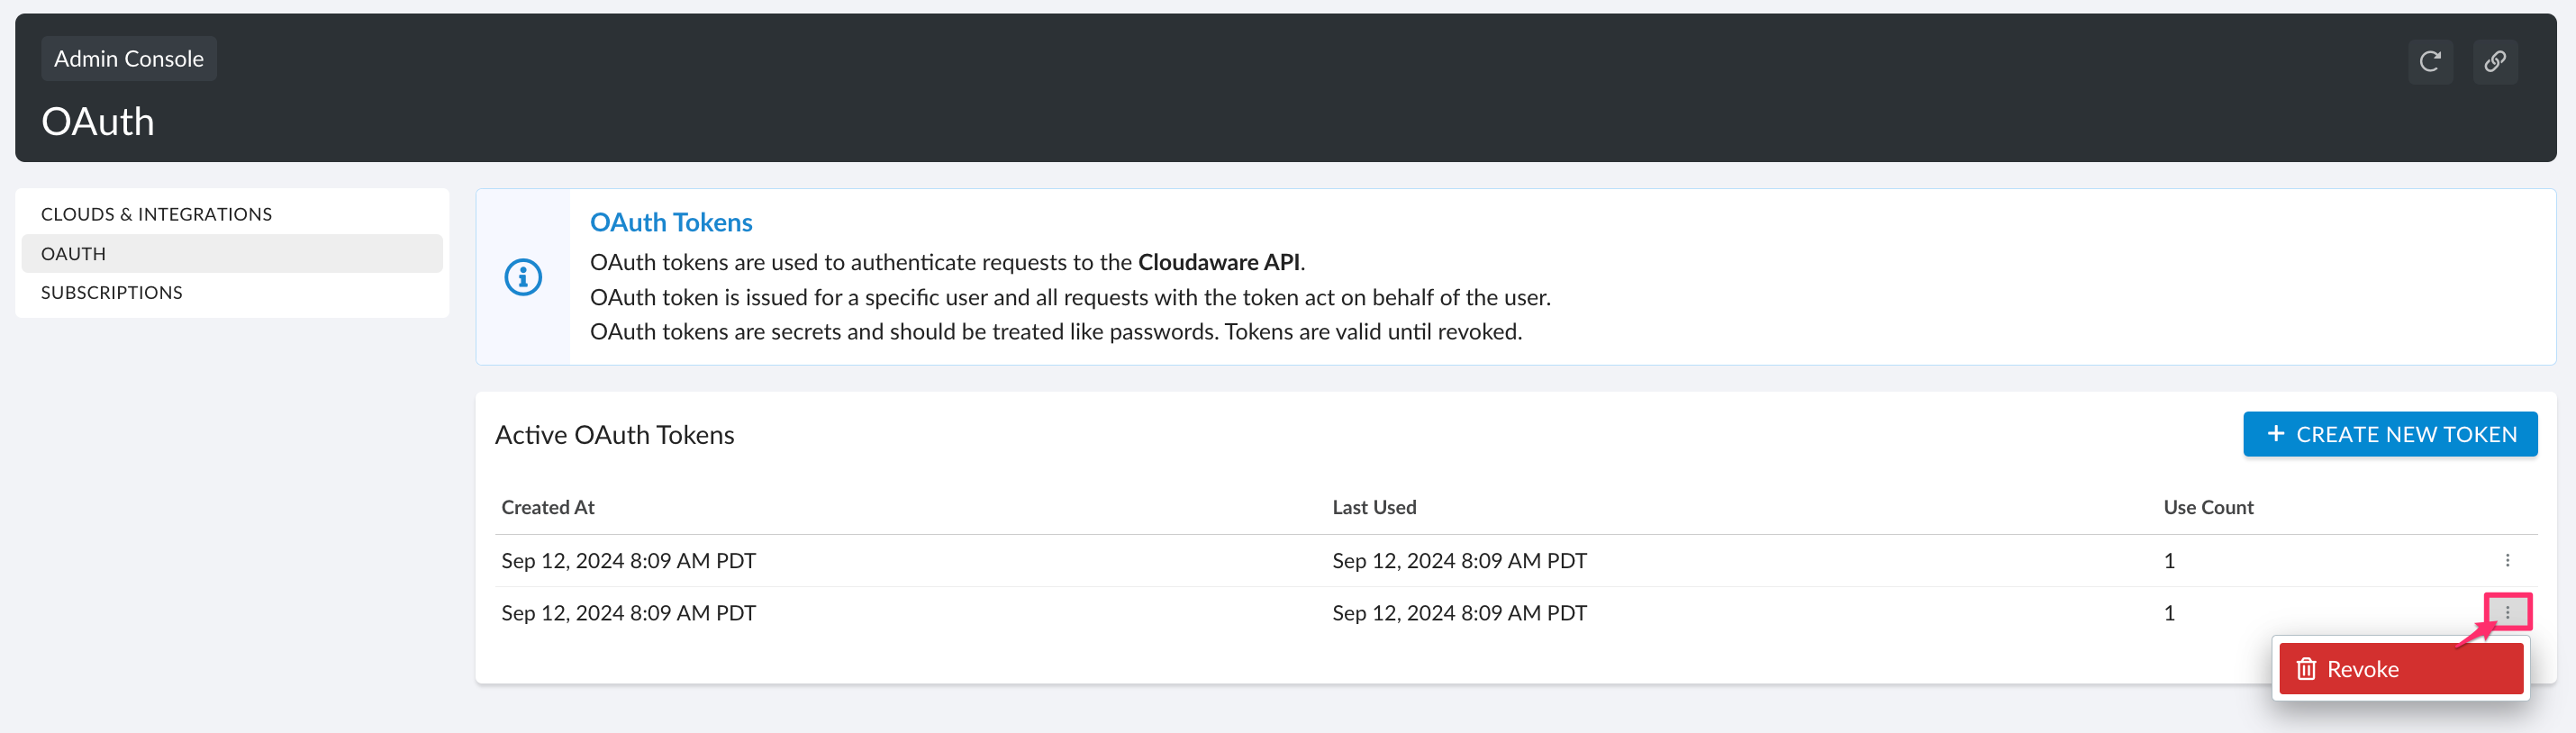
Task: Click the refresh icon in the header
Action: 2430,61
